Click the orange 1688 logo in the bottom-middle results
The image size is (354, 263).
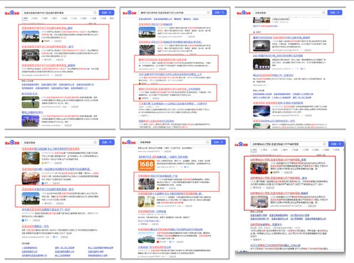146,165
